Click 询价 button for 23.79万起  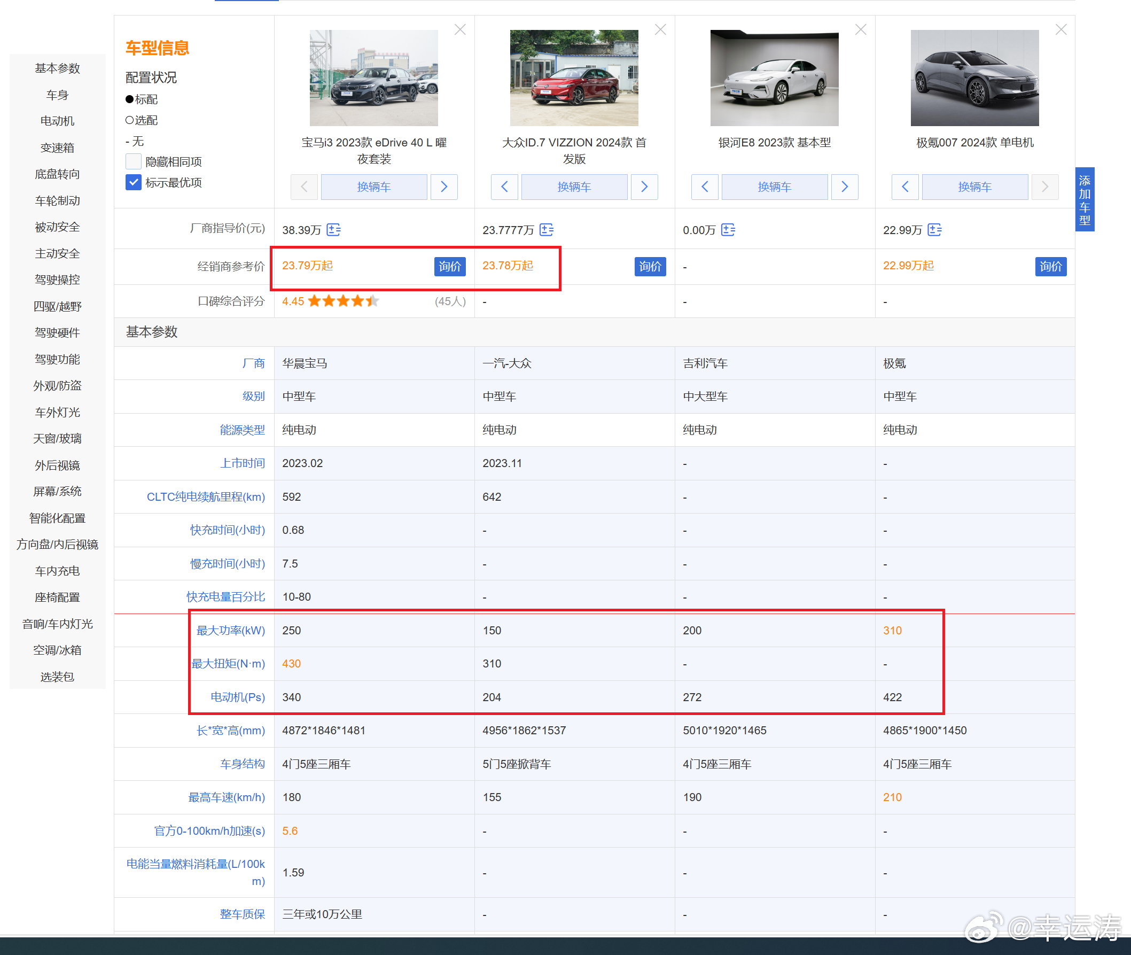coord(450,266)
